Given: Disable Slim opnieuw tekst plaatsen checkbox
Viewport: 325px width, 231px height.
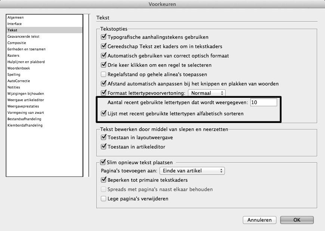Looking at the screenshot, I should [103, 162].
